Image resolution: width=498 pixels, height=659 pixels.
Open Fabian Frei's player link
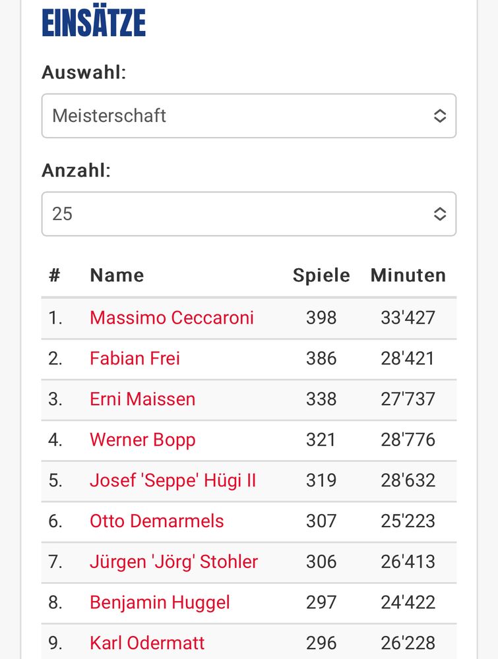pos(135,358)
